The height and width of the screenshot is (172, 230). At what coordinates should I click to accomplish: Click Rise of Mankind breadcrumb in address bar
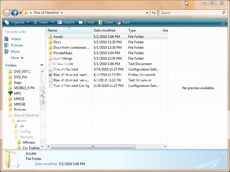[46, 13]
